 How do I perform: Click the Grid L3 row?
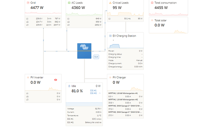tap(43, 25)
